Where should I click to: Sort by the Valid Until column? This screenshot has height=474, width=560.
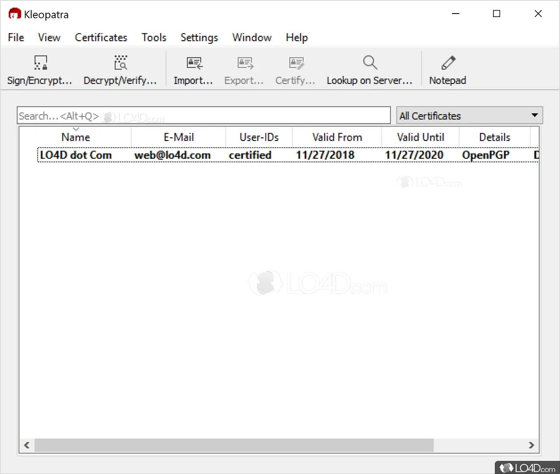pyautogui.click(x=420, y=137)
